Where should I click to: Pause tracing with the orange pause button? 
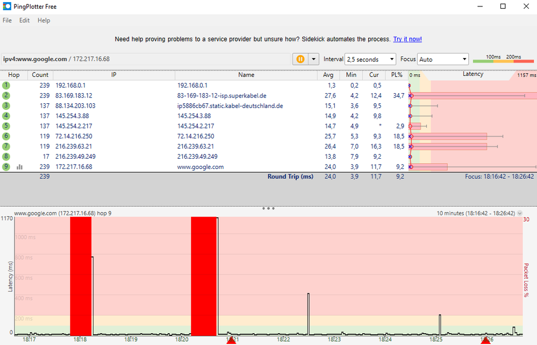click(x=299, y=59)
